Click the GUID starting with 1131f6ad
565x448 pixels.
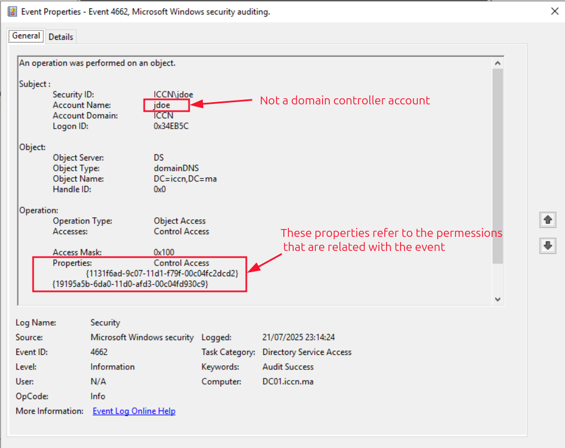[163, 273]
